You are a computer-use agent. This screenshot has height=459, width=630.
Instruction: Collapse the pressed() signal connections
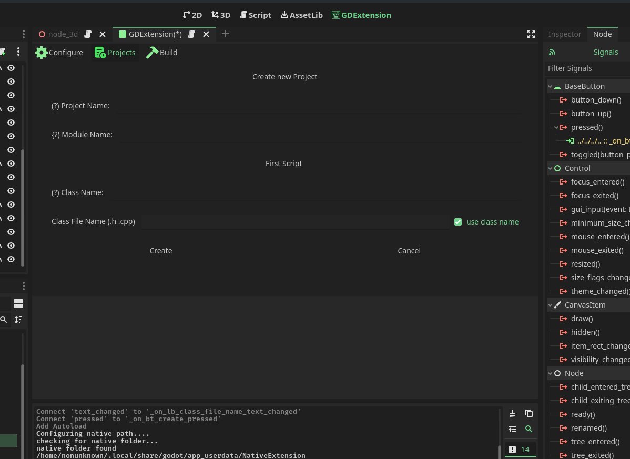click(556, 127)
